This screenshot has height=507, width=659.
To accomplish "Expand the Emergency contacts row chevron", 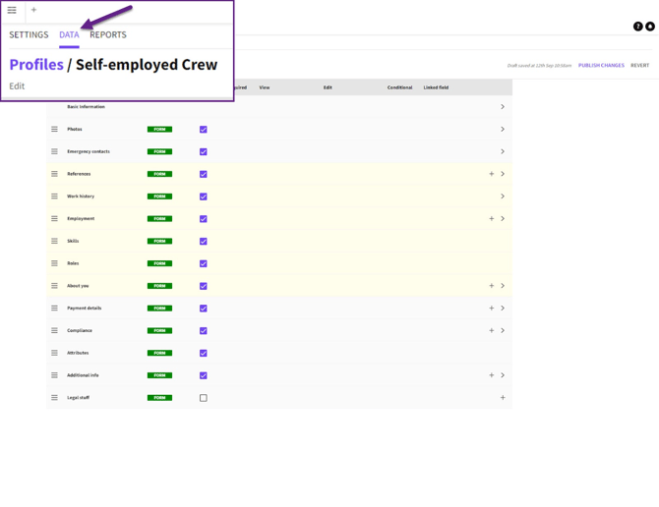I will [x=503, y=151].
